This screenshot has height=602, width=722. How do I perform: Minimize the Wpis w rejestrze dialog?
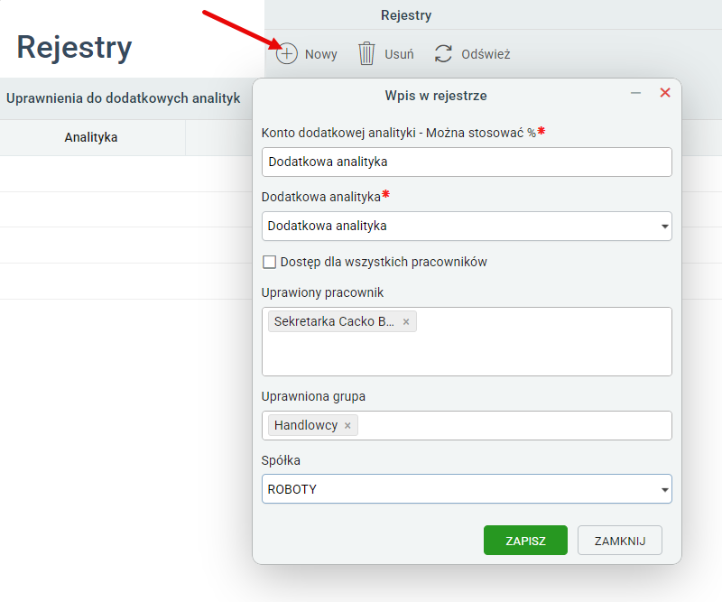pos(635,93)
